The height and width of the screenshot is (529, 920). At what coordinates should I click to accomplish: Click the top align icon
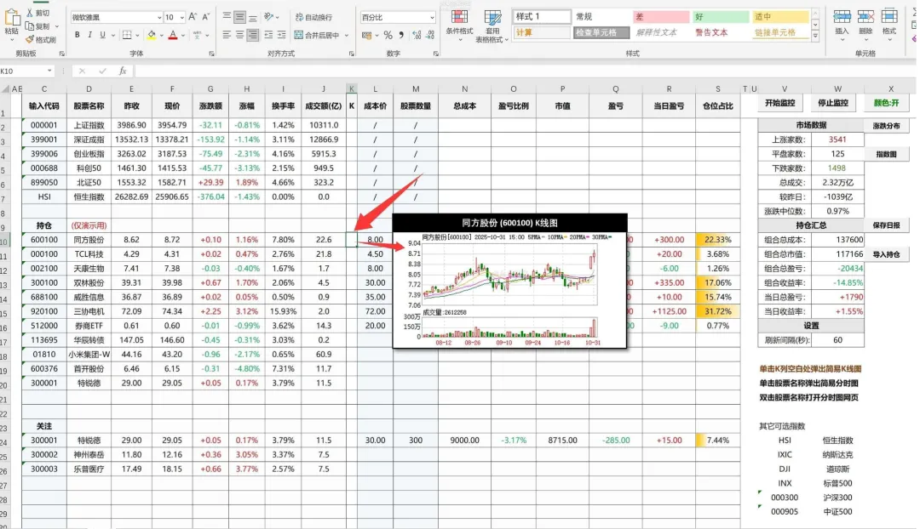coord(227,17)
